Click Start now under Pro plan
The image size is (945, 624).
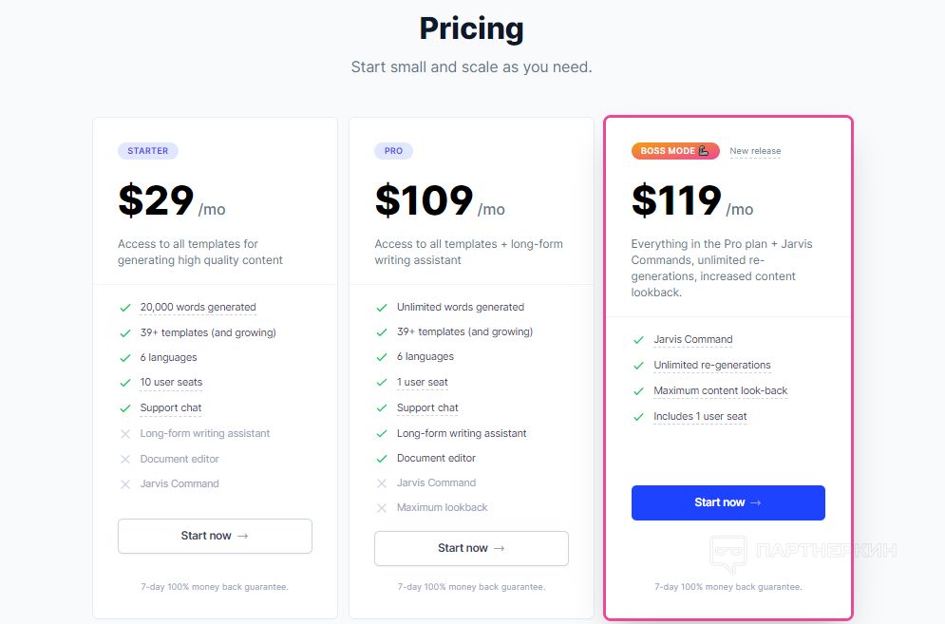point(471,548)
